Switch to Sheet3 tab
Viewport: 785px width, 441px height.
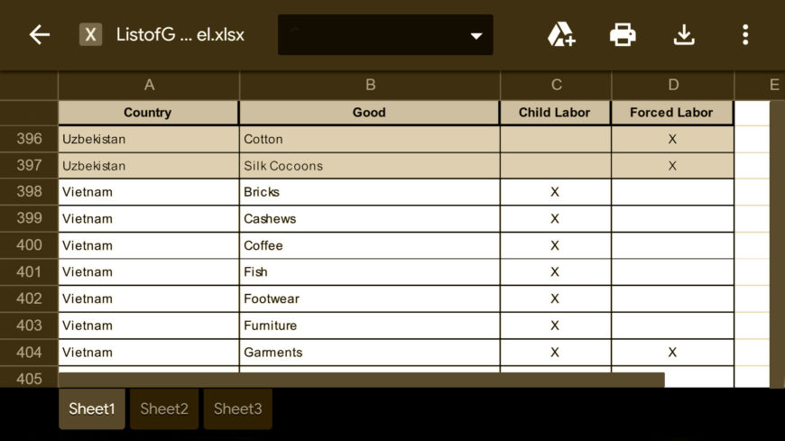[238, 409]
